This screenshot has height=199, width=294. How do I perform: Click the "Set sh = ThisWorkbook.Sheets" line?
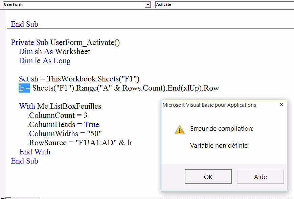point(80,79)
